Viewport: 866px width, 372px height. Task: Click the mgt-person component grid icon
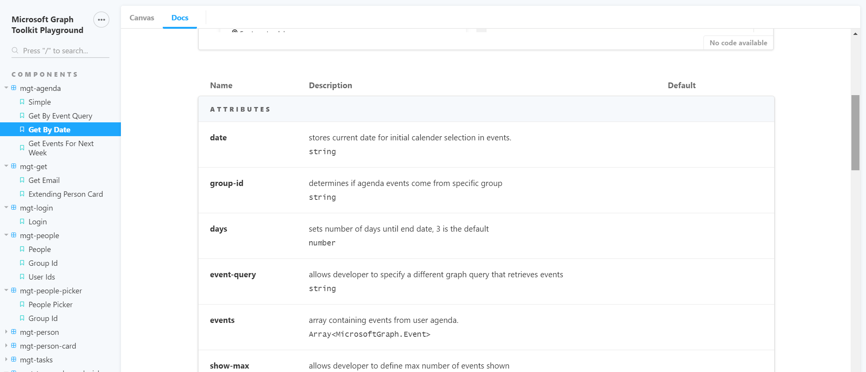[x=14, y=332]
